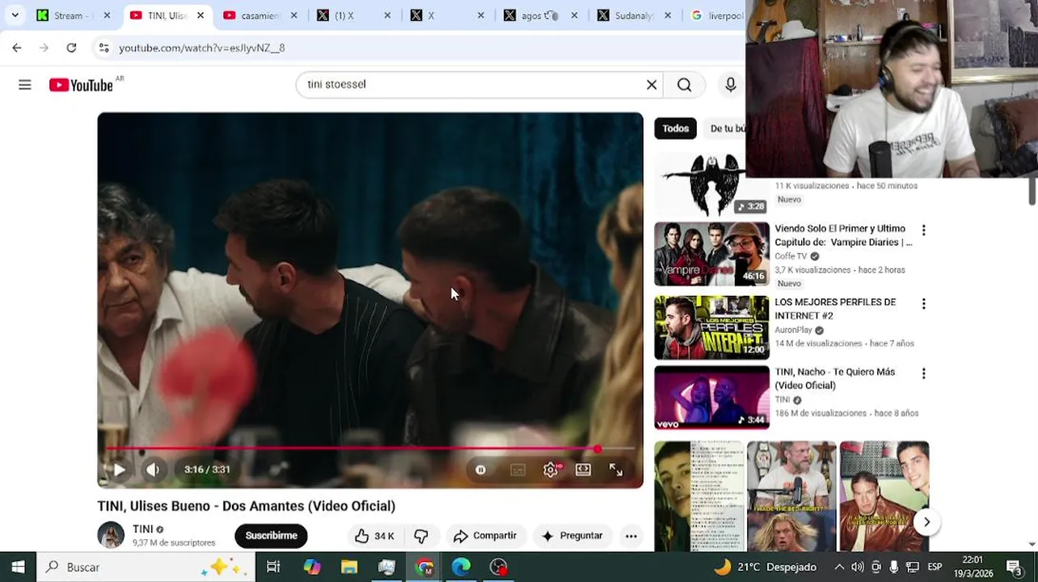Toggle autoplay switch in player
This screenshot has height=582, width=1038.
pos(480,470)
